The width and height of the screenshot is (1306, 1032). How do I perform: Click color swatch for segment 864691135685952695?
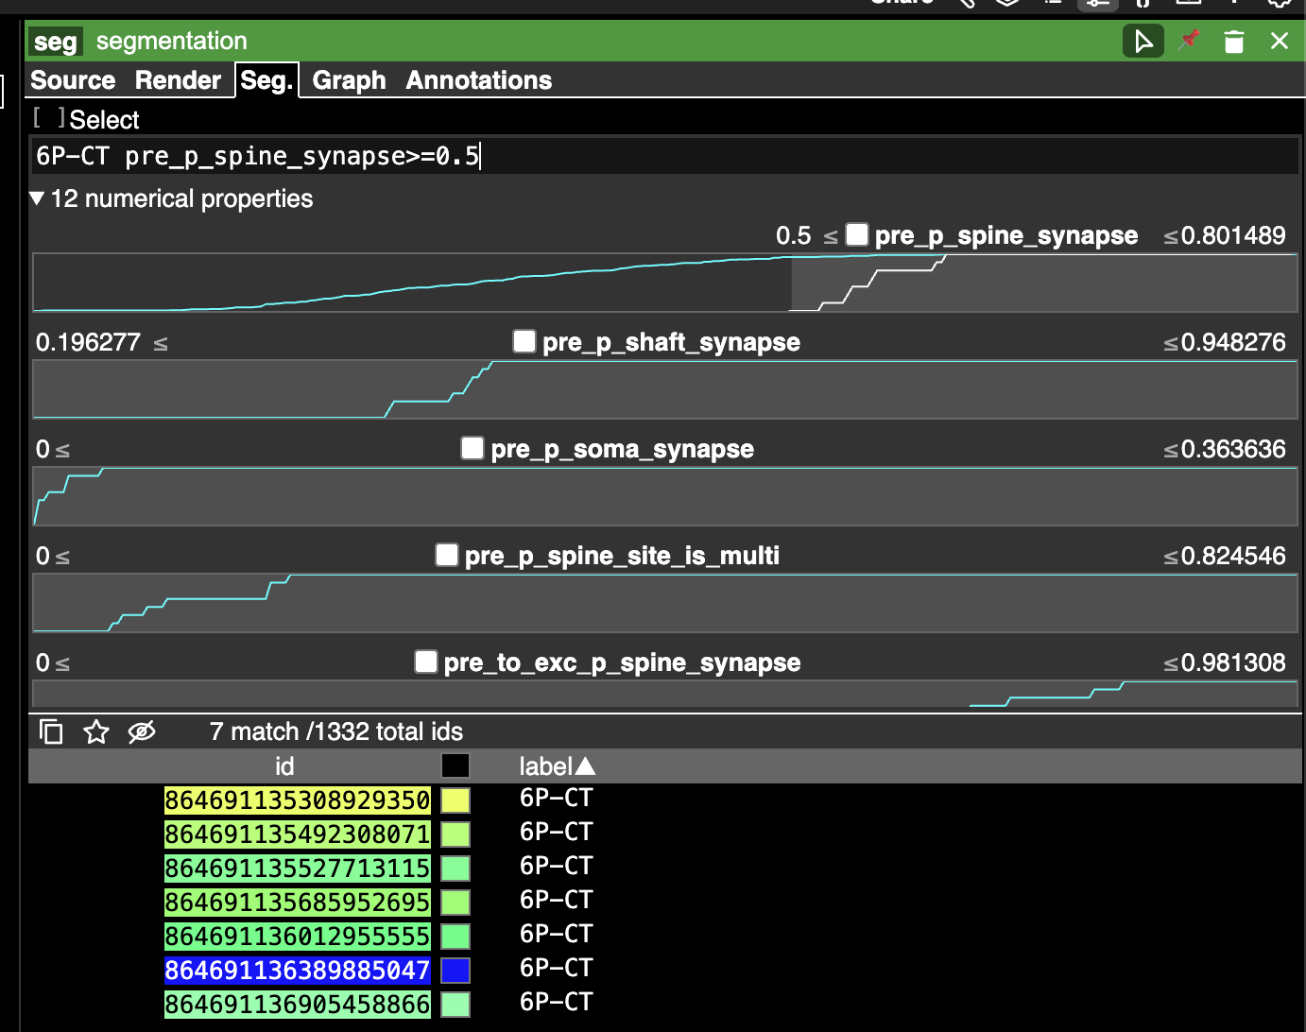(455, 903)
